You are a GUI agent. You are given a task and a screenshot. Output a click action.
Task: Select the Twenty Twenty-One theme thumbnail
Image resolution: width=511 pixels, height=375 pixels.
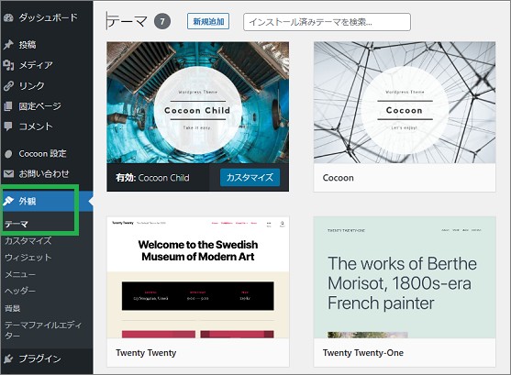click(x=405, y=277)
